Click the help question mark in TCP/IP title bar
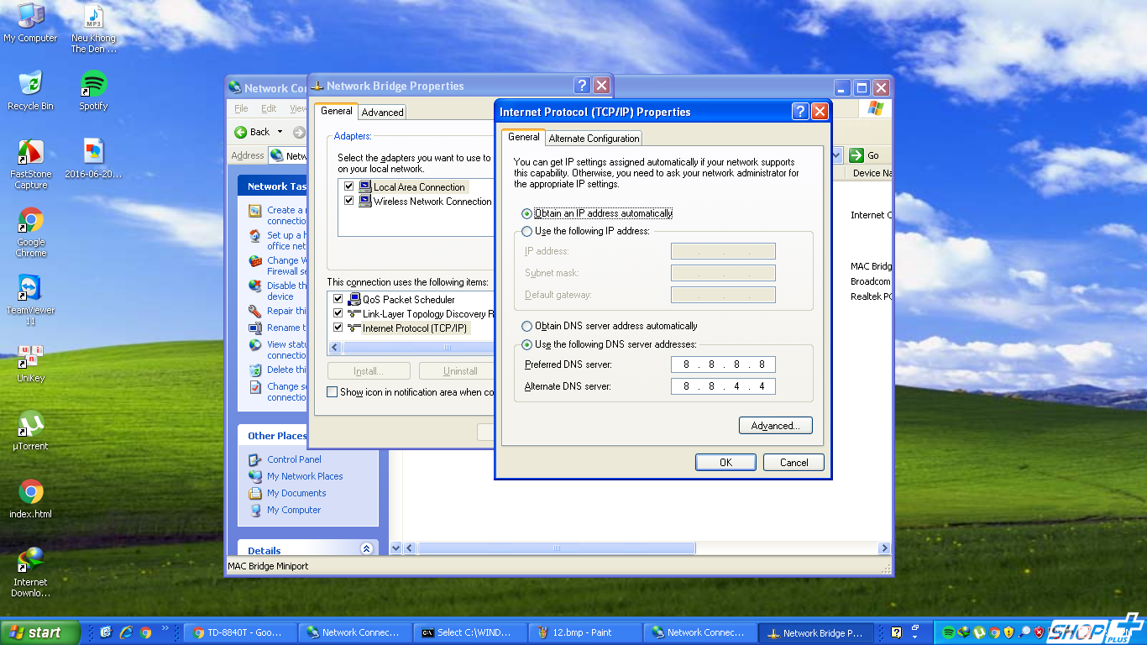 800,112
